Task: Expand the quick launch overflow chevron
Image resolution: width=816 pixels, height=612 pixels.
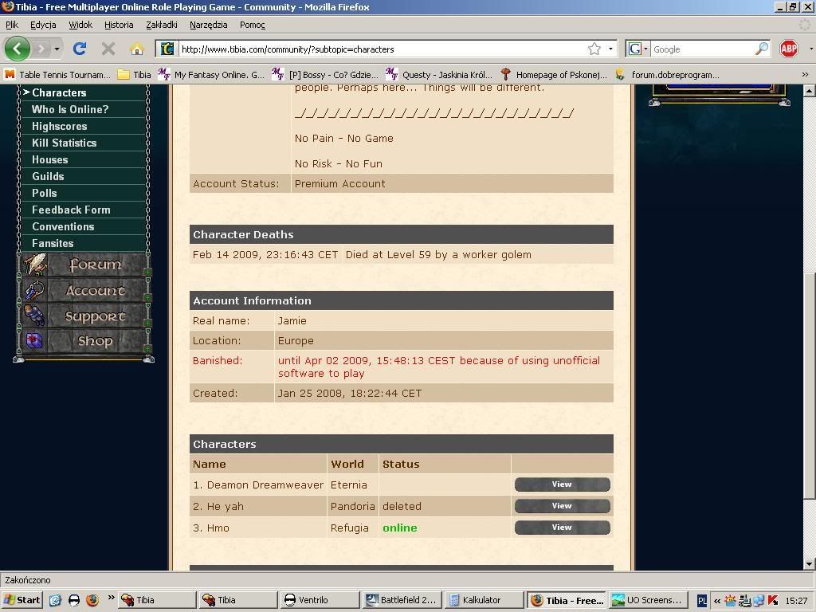Action: 111,598
